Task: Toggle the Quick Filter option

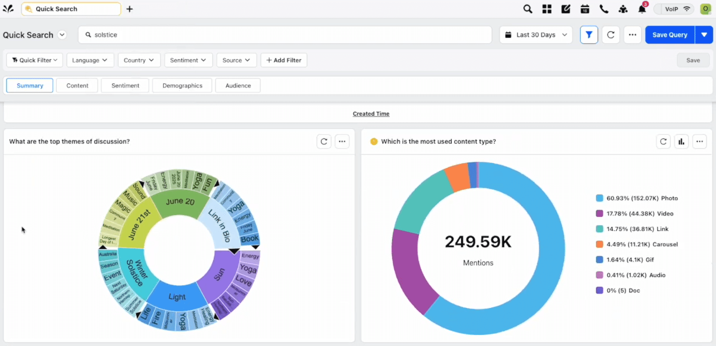Action: (x=34, y=60)
